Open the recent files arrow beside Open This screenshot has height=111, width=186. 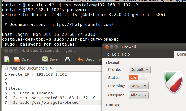pos(36,59)
